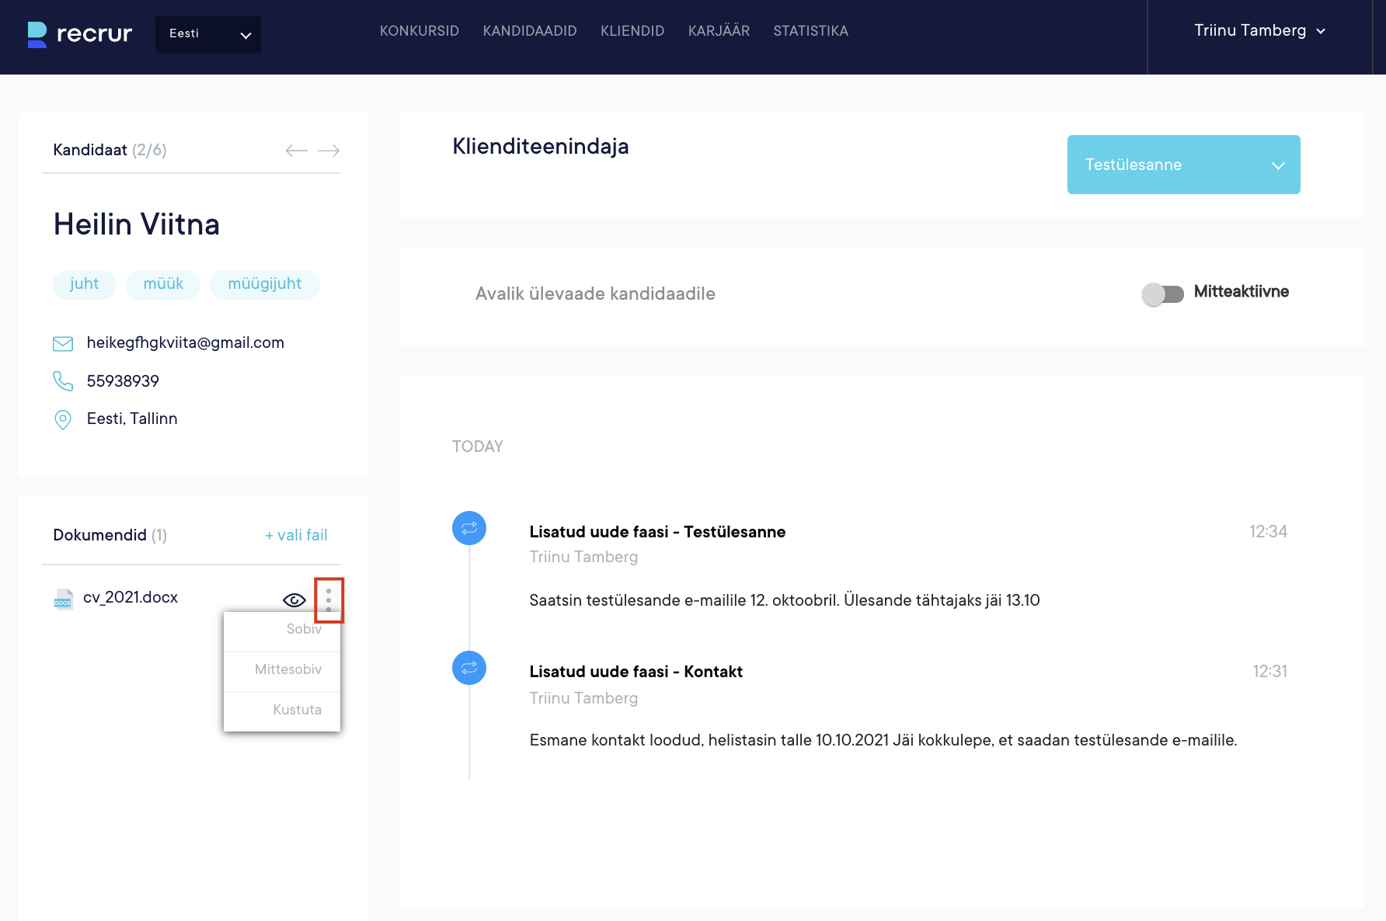Choose Kustuta to delete the document
1386x921 pixels.
[297, 710]
